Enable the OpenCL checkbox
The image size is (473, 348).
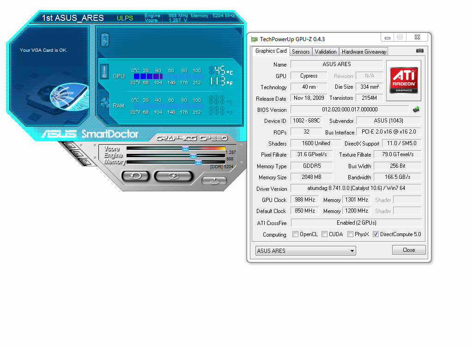point(295,234)
